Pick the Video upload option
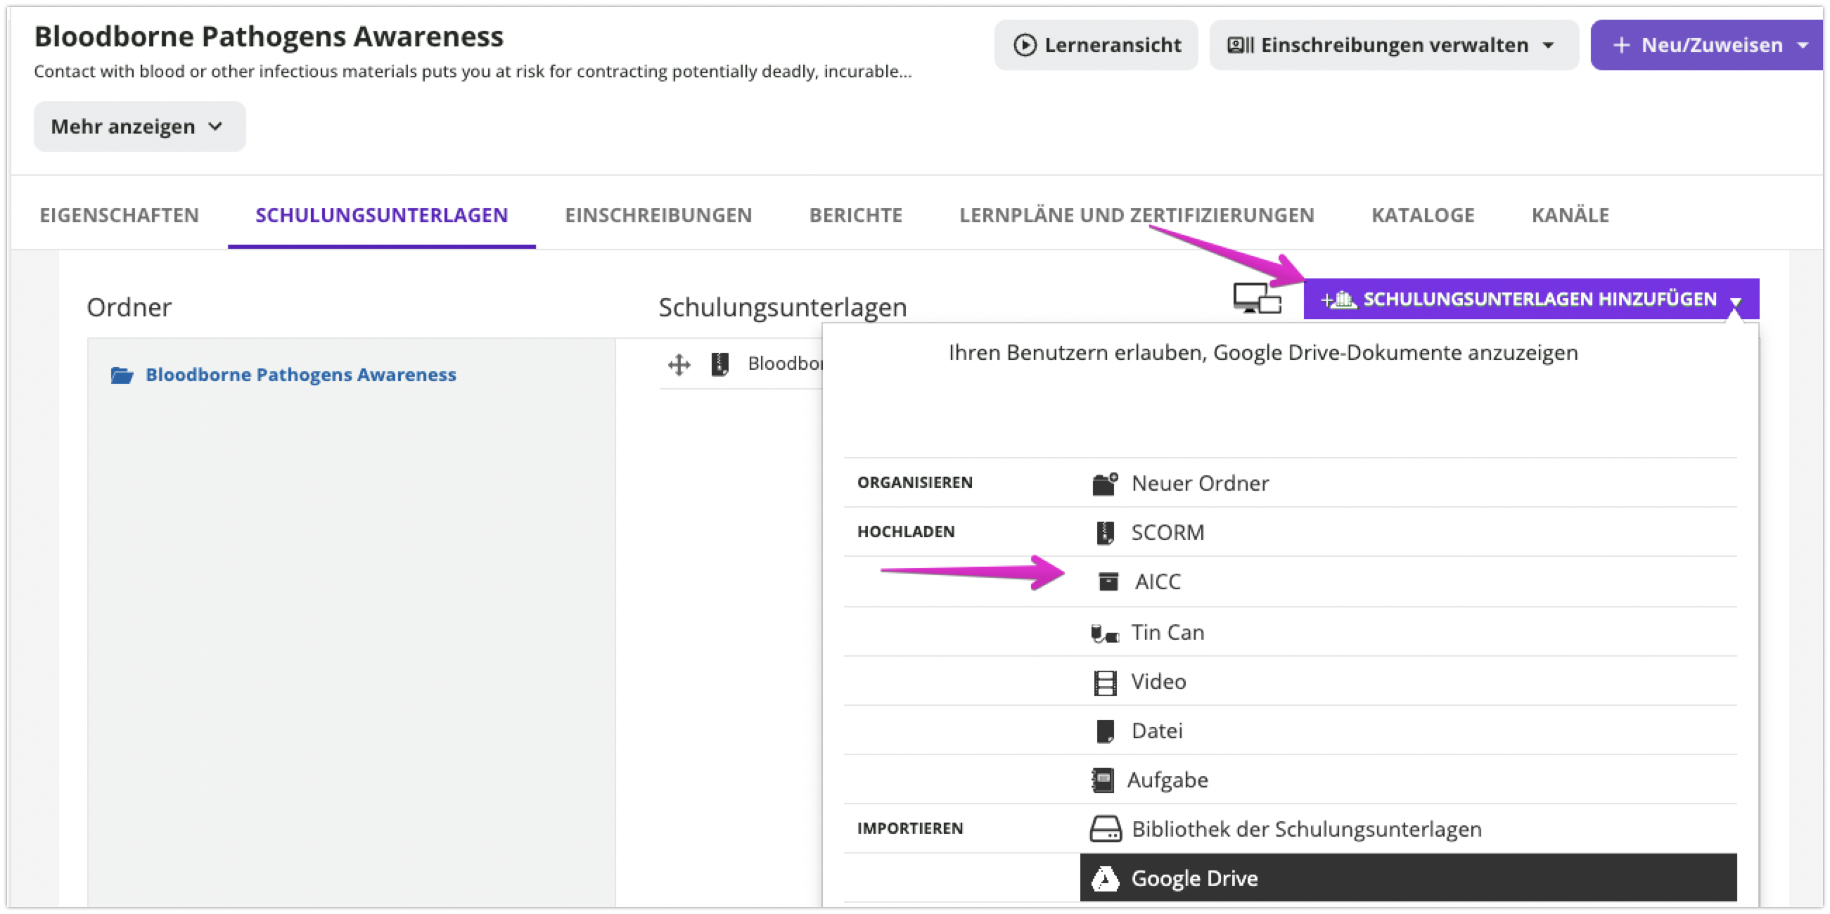The image size is (1830, 914). click(1408, 683)
